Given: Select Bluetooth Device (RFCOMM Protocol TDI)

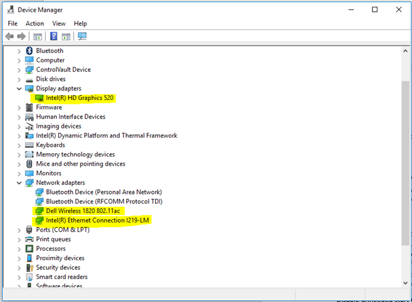Looking at the screenshot, I should 104,201.
